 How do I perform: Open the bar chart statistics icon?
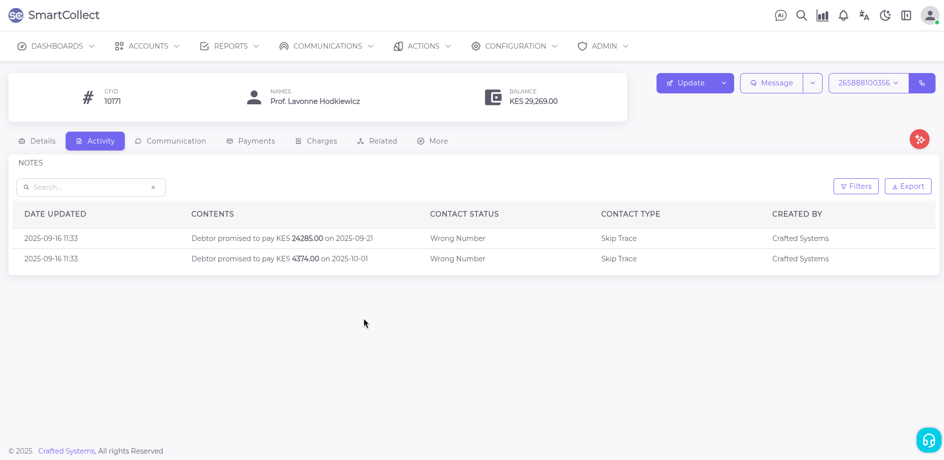[822, 15]
